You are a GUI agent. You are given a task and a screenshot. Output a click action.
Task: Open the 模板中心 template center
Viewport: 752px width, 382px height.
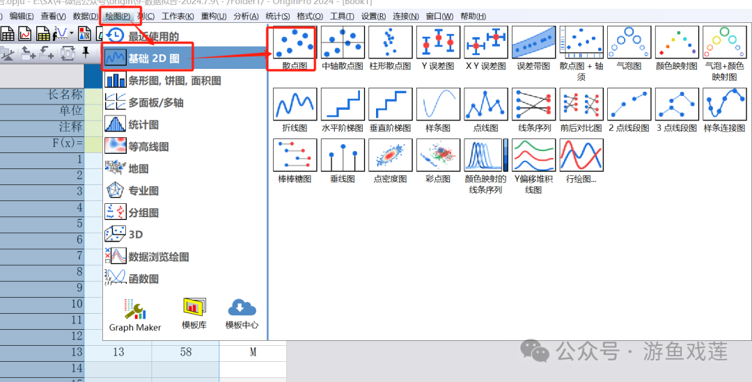[242, 313]
